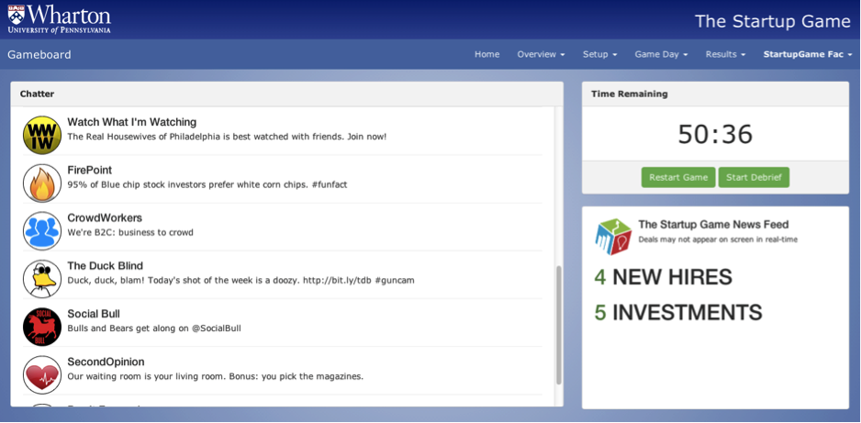This screenshot has height=423, width=861.
Task: Open the Social Bull avatar icon
Action: point(41,327)
